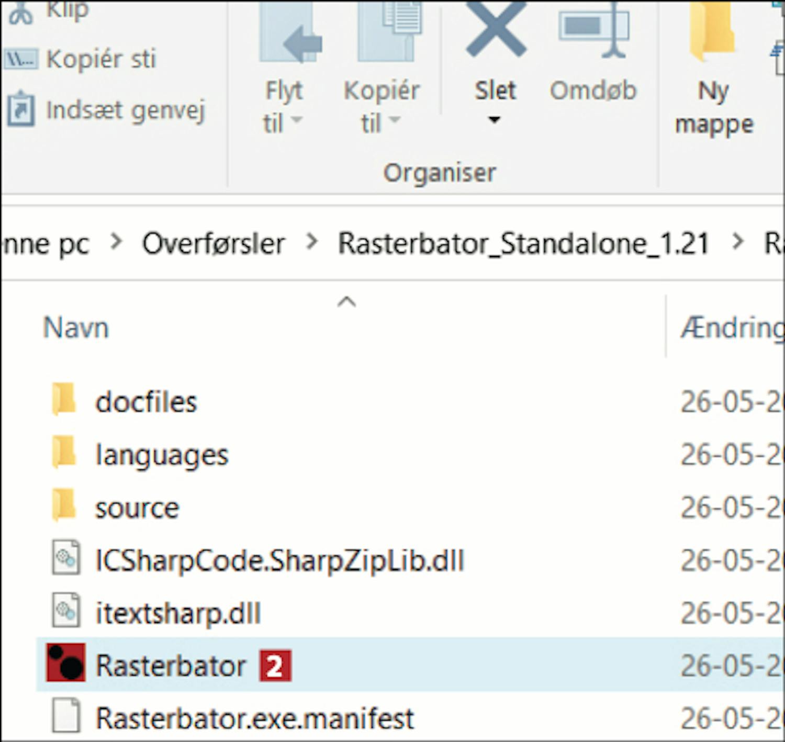Click the Indsæt genvej label
Image resolution: width=785 pixels, height=742 pixels.
point(126,111)
